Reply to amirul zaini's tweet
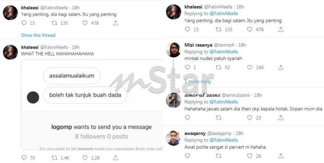Viewport: 324px width, 163px height. (187, 117)
